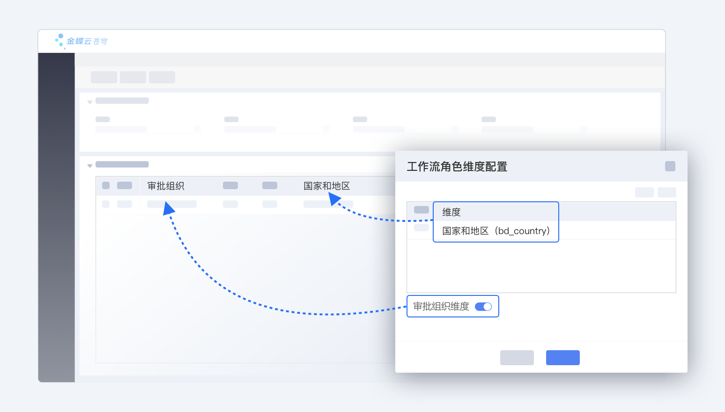
Task: Check the select-all box in dialog table header
Action: (x=421, y=210)
